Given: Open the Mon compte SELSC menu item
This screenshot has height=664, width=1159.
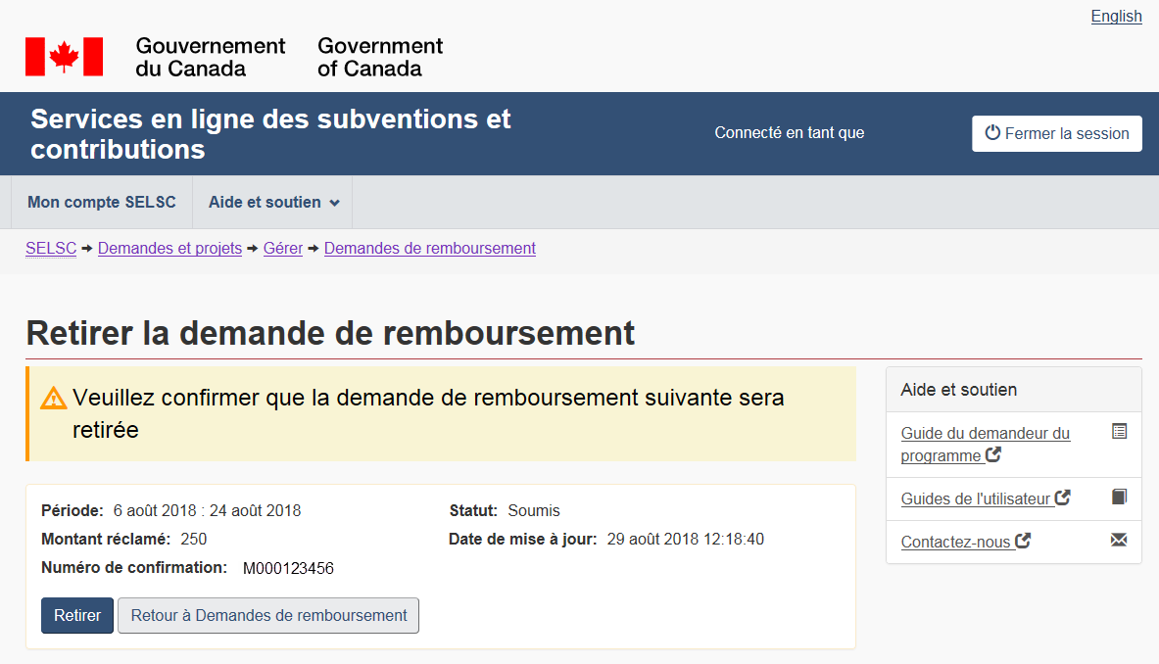Looking at the screenshot, I should (102, 203).
